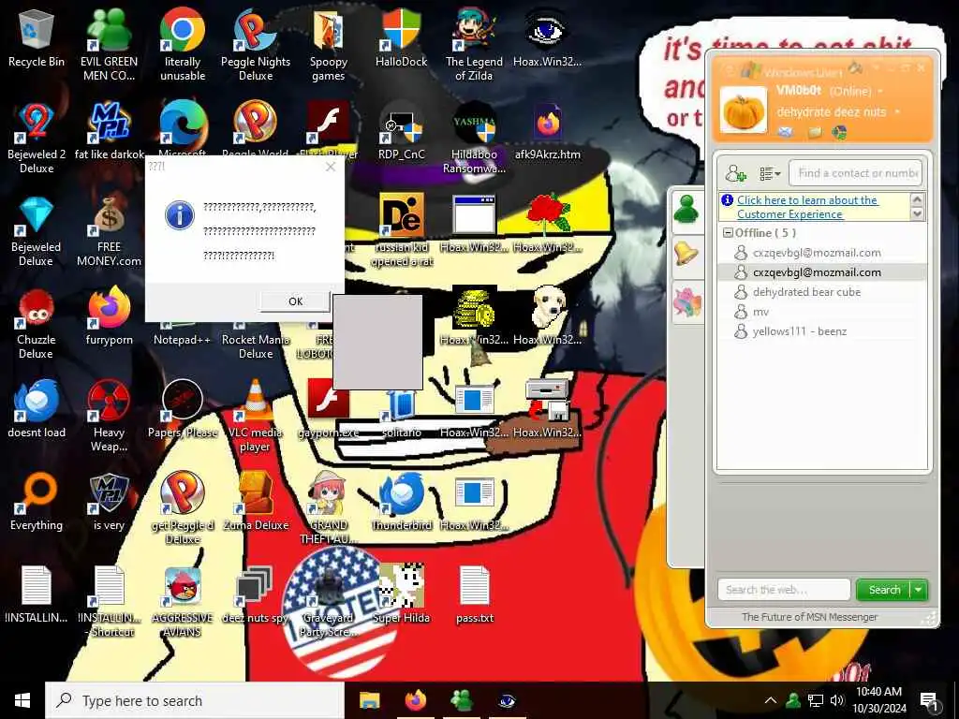The image size is (959, 719).
Task: Open the colorful butterfly side tab
Action: (x=686, y=302)
